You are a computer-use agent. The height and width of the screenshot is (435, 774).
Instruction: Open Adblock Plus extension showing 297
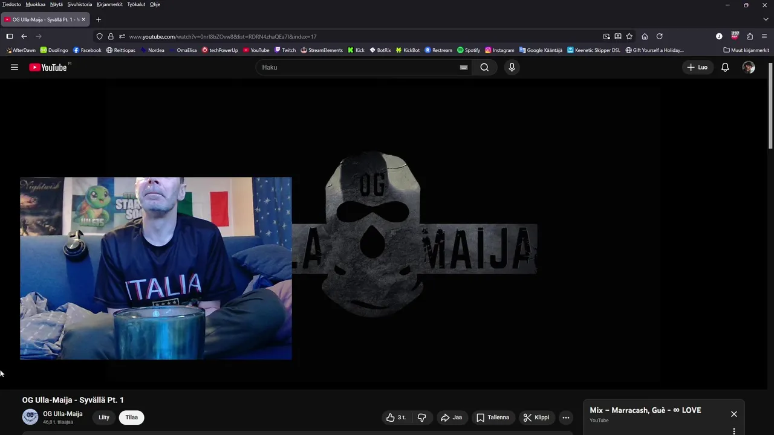click(x=735, y=36)
